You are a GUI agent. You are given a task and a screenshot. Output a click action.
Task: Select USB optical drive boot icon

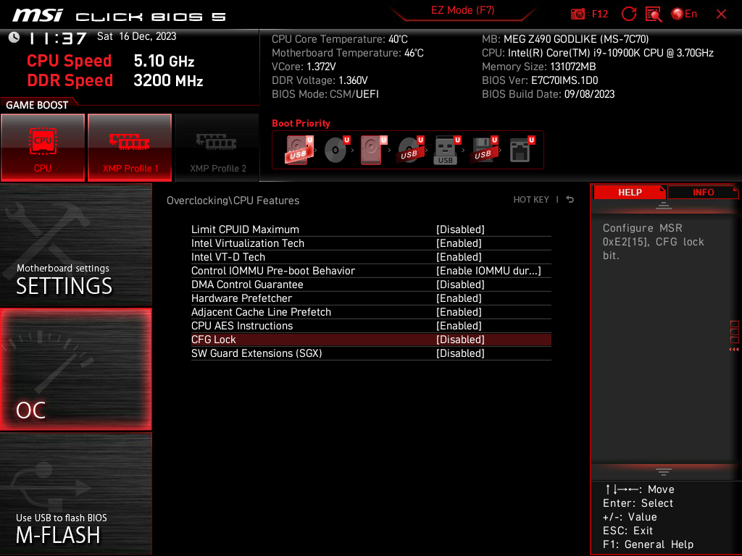tap(410, 150)
